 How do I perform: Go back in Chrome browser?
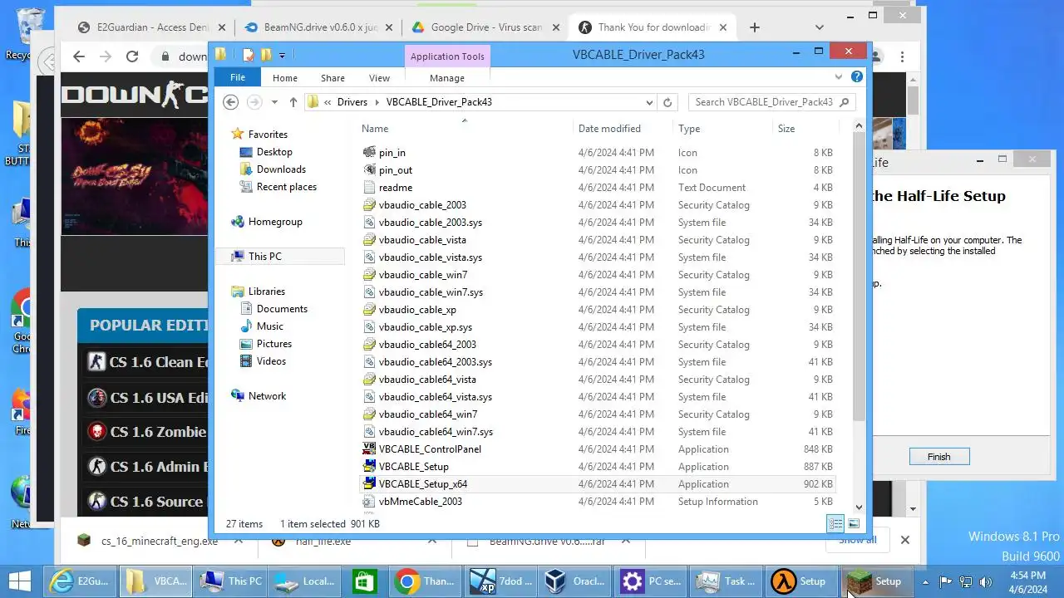(x=79, y=56)
